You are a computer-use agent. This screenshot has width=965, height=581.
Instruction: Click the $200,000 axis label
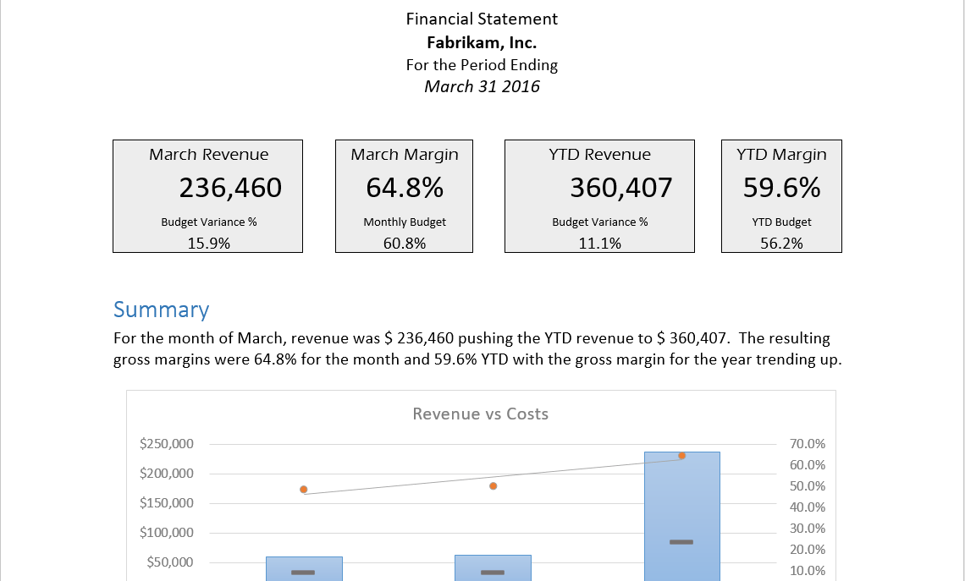166,474
